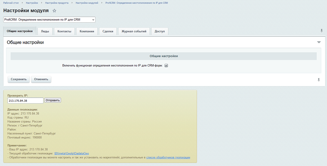
Task: Click the Сохранить button
Action: tap(19, 79)
